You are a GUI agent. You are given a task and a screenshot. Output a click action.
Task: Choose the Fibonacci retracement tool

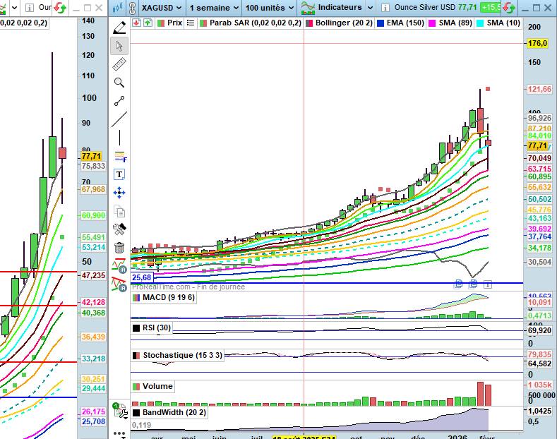click(119, 156)
